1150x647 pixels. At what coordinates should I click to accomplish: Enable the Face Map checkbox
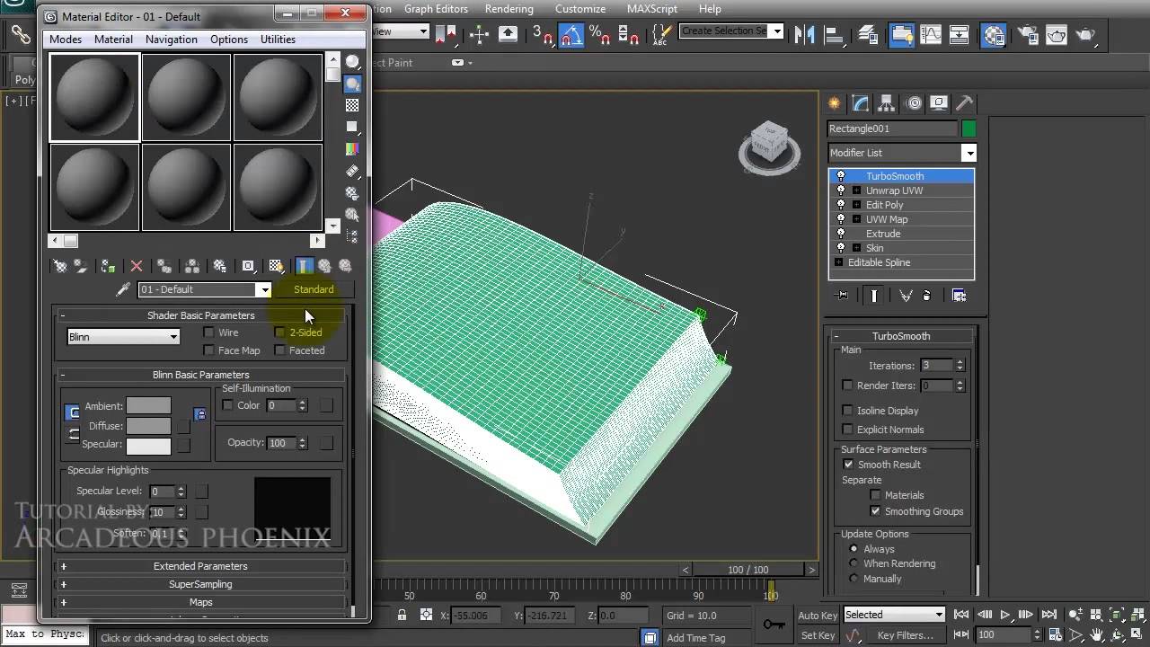(209, 350)
